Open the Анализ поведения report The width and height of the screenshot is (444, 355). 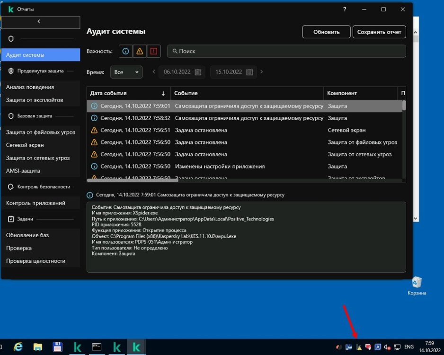coord(41,87)
